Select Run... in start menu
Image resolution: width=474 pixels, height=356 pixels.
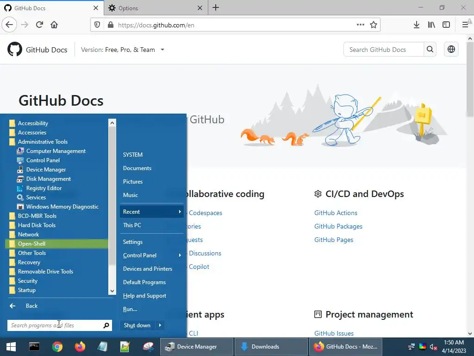[x=130, y=309]
